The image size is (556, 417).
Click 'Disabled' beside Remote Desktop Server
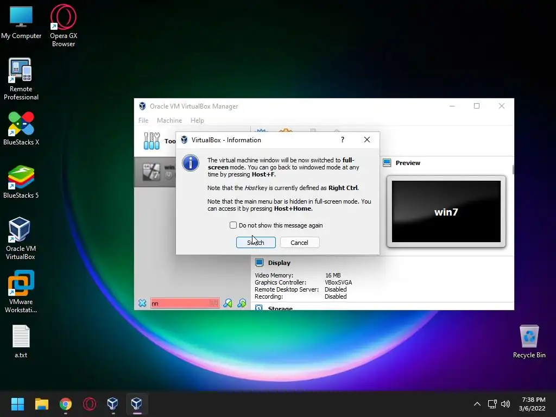point(336,289)
